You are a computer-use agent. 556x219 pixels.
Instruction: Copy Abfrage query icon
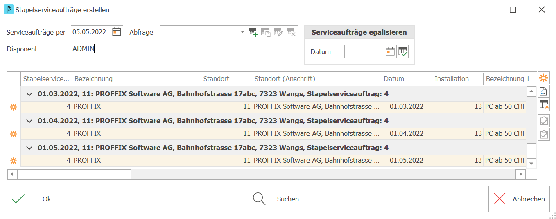pos(266,32)
